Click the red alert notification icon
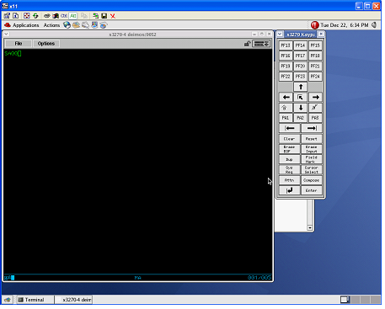Viewport: 385px width, 309px height. click(x=315, y=25)
